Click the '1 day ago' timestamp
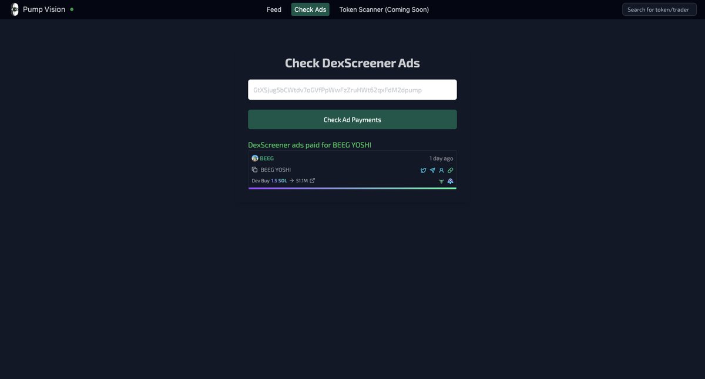 (x=441, y=158)
